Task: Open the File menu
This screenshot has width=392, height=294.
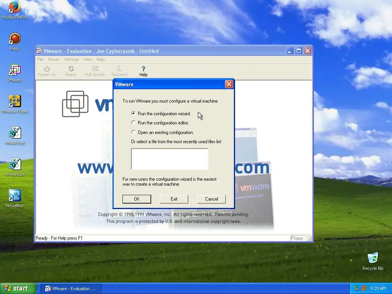Action: pyautogui.click(x=40, y=59)
